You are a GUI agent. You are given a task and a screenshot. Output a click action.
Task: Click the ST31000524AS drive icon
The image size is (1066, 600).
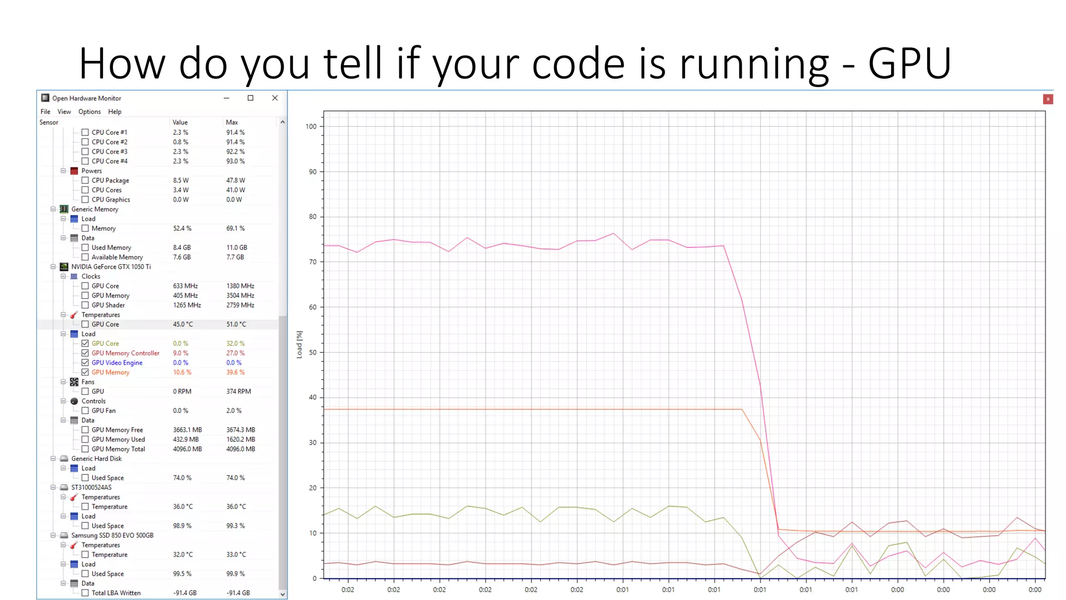64,488
